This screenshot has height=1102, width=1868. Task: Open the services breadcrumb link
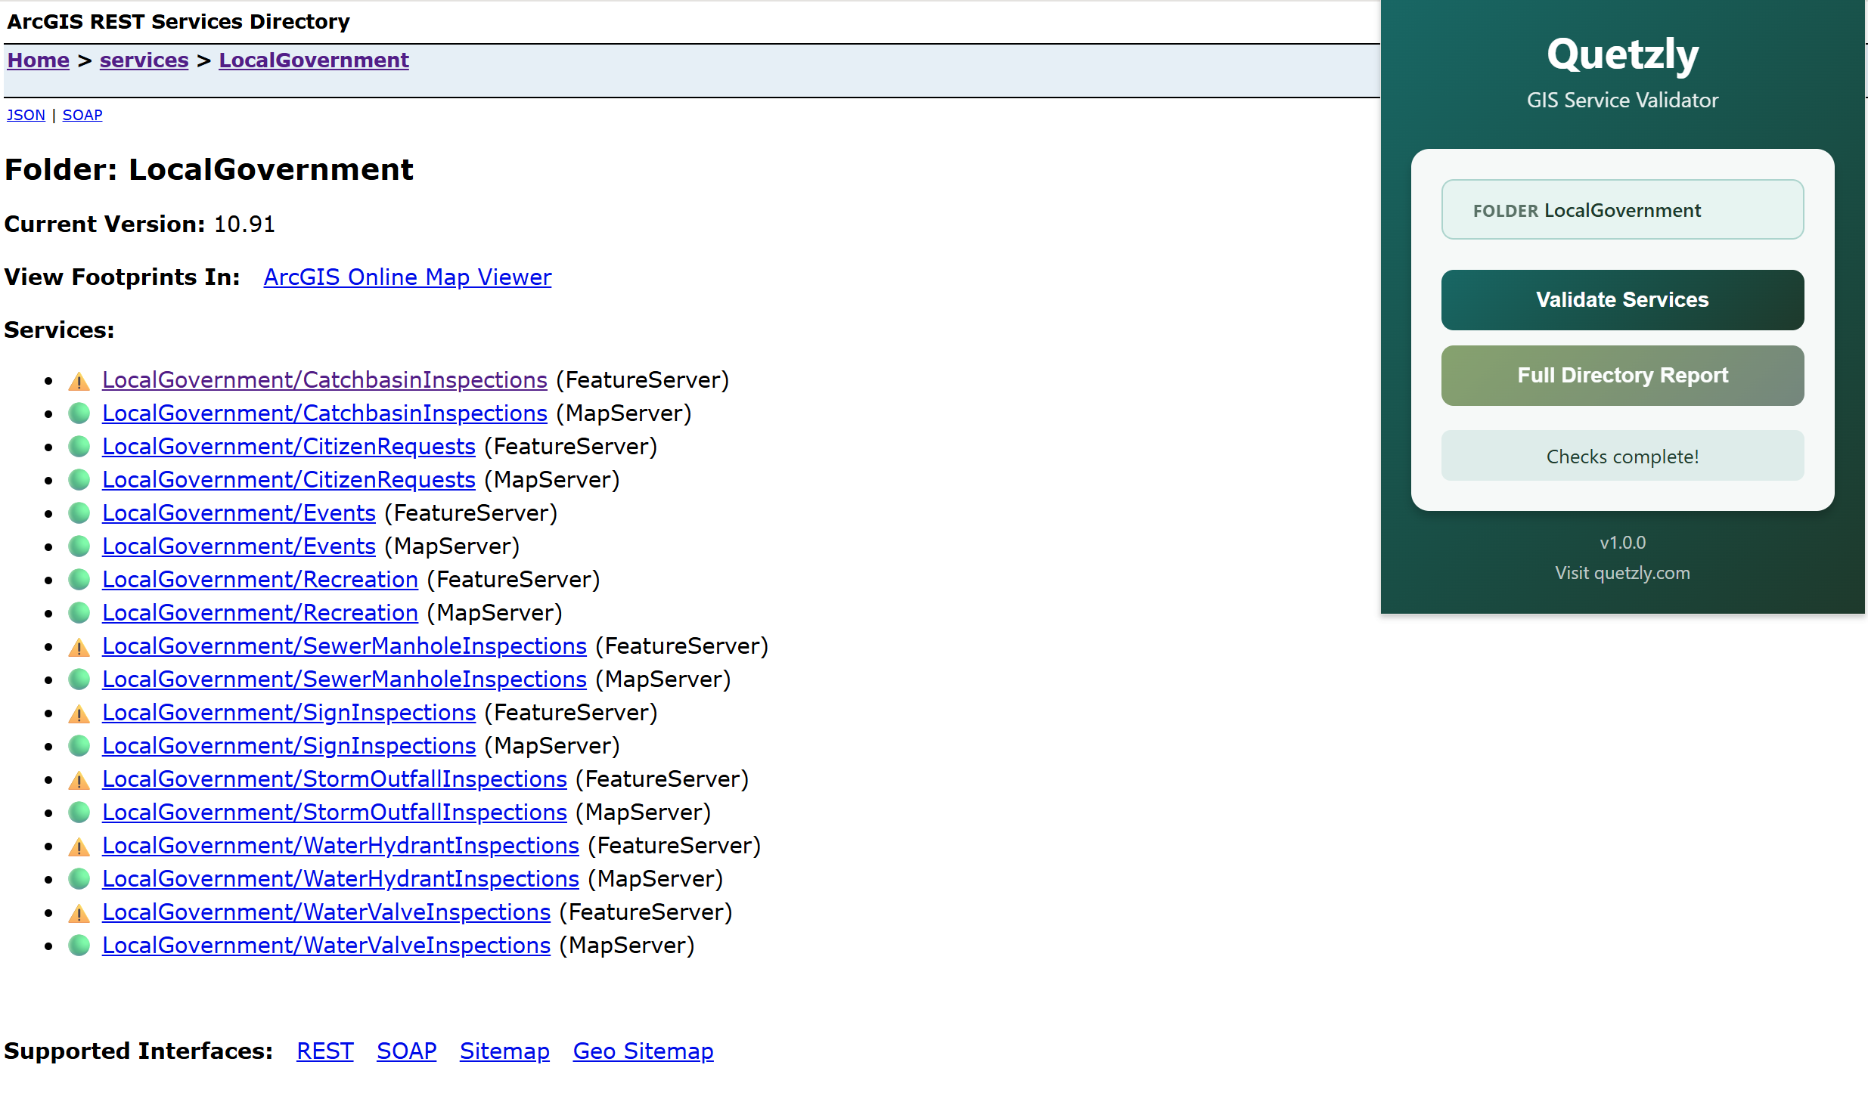pos(144,60)
